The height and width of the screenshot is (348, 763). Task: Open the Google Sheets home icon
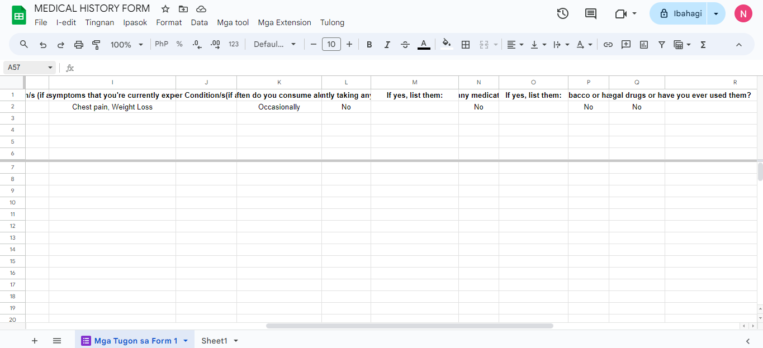19,15
